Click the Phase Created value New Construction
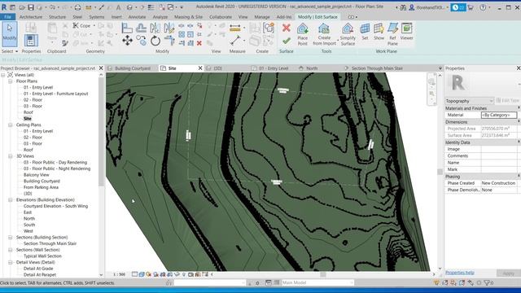This screenshot has width=521, height=293. tap(498, 183)
